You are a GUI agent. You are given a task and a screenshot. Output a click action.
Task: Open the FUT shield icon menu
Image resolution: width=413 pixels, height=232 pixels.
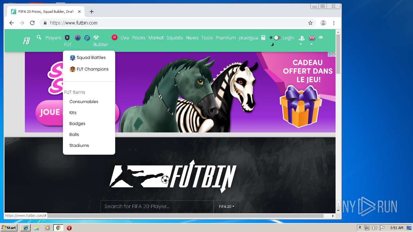click(x=67, y=38)
